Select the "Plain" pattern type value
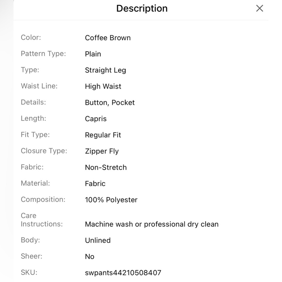282x282 pixels. (x=93, y=54)
